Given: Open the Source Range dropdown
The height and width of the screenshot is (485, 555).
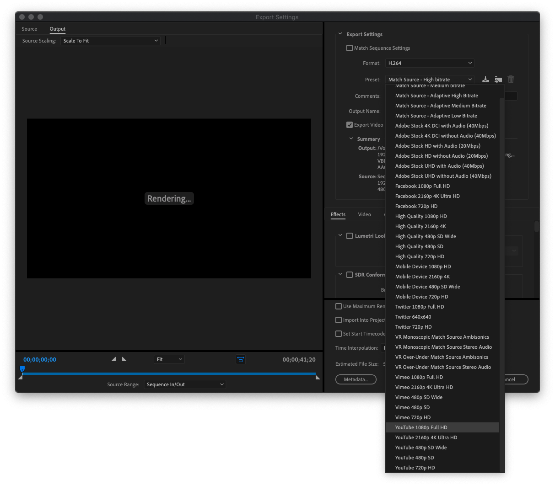Looking at the screenshot, I should 185,384.
